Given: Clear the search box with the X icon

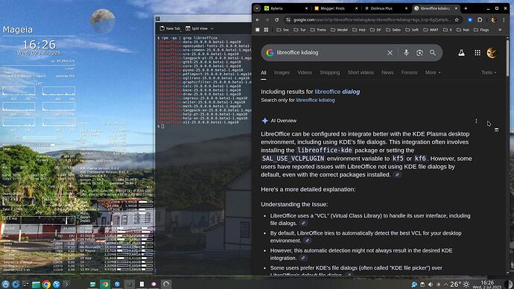Looking at the screenshot, I should click(x=390, y=53).
